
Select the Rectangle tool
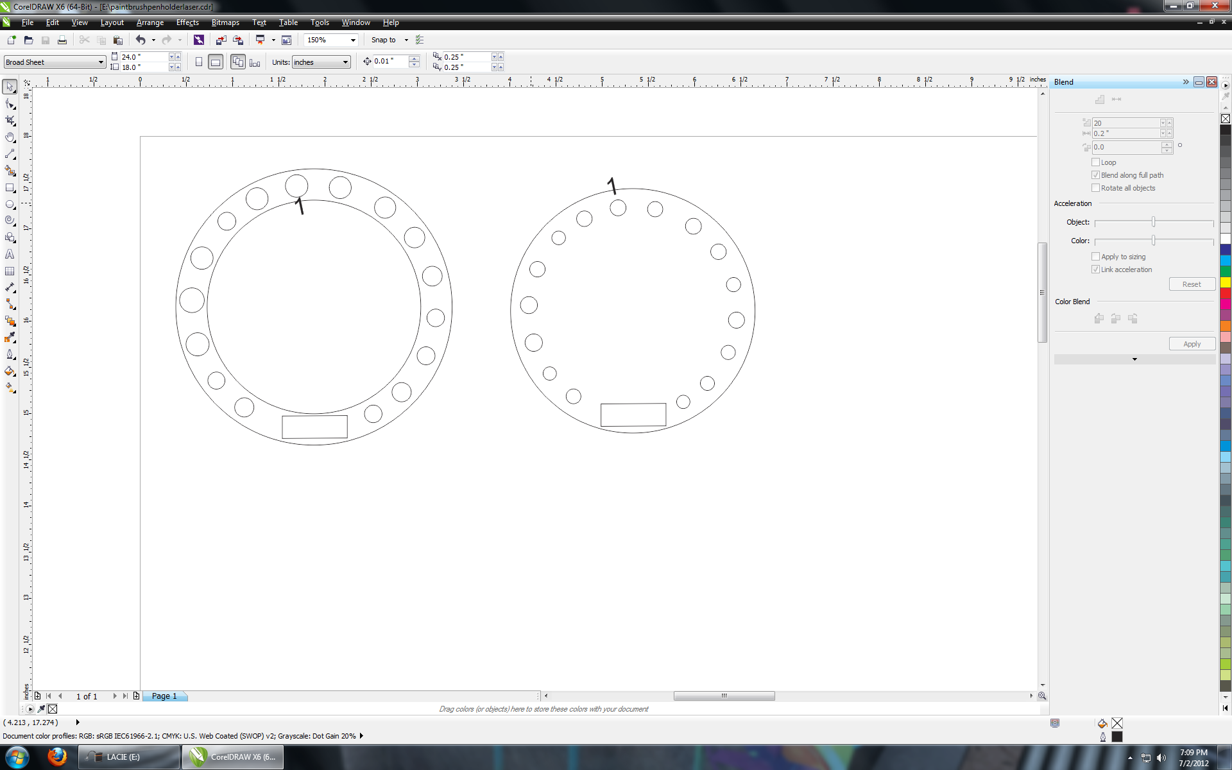[10, 188]
